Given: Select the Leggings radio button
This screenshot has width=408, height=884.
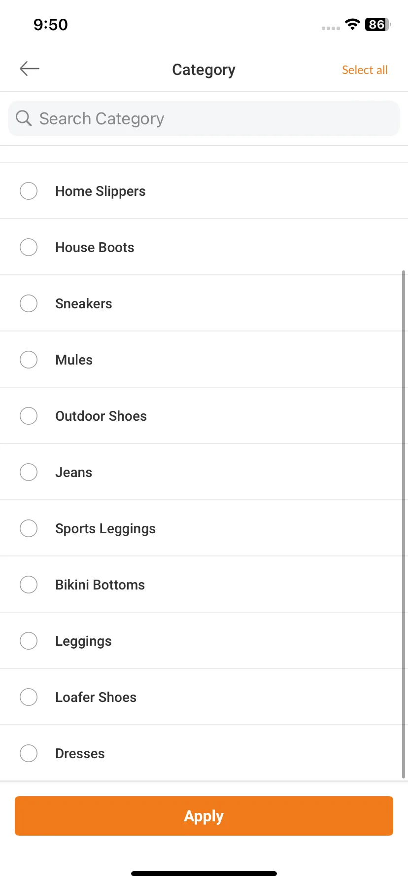Looking at the screenshot, I should (29, 641).
